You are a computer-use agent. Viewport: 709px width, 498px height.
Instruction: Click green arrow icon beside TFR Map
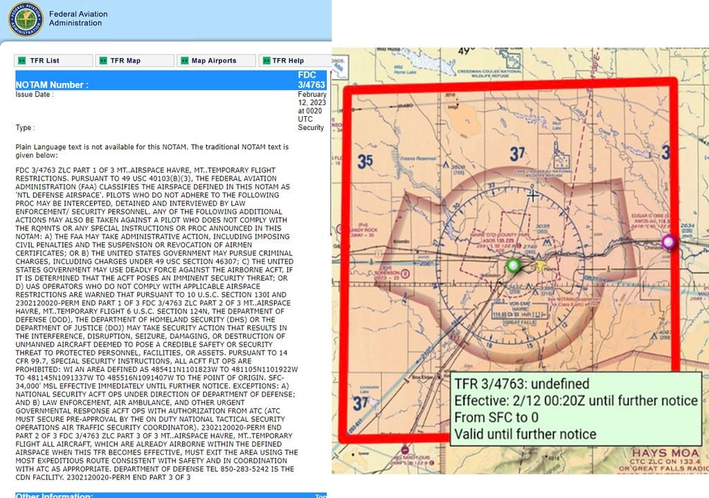pos(102,61)
